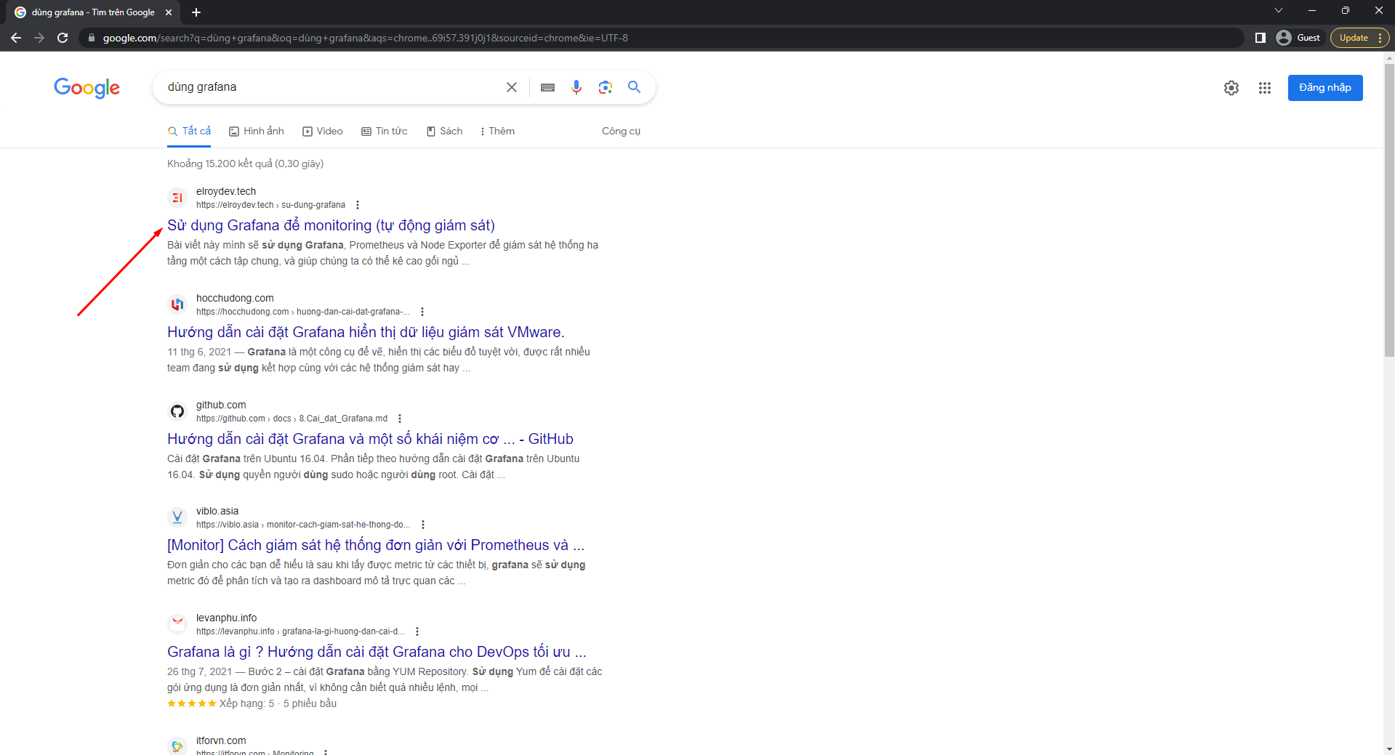Open the itforvn.com result options menu
The image size is (1395, 755).
pos(326,752)
